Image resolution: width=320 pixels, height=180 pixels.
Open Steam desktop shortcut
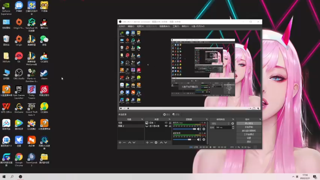pyautogui.click(x=44, y=74)
